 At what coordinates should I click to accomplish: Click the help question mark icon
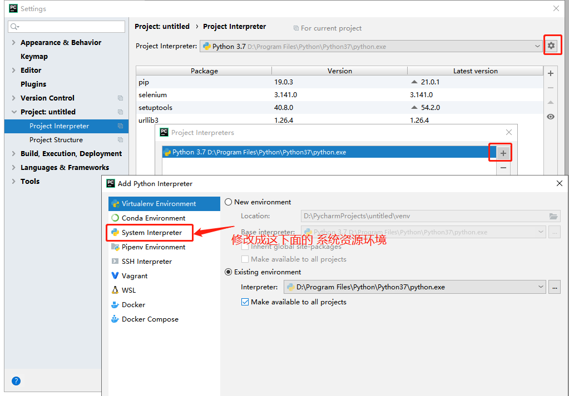click(16, 381)
